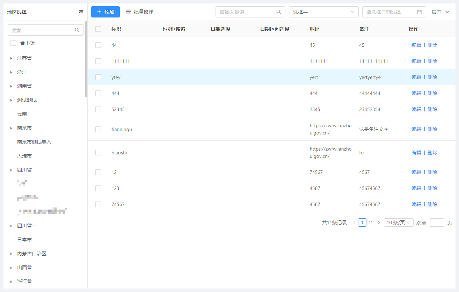This screenshot has width=459, height=292.
Task: Check the row with 标识 444
Action: click(x=98, y=93)
